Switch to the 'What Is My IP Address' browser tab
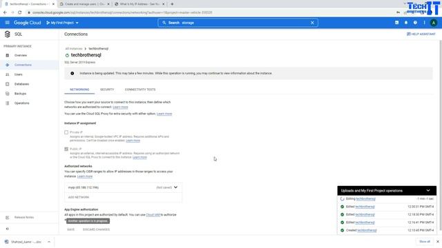The width and height of the screenshot is (442, 248). (x=140, y=4)
